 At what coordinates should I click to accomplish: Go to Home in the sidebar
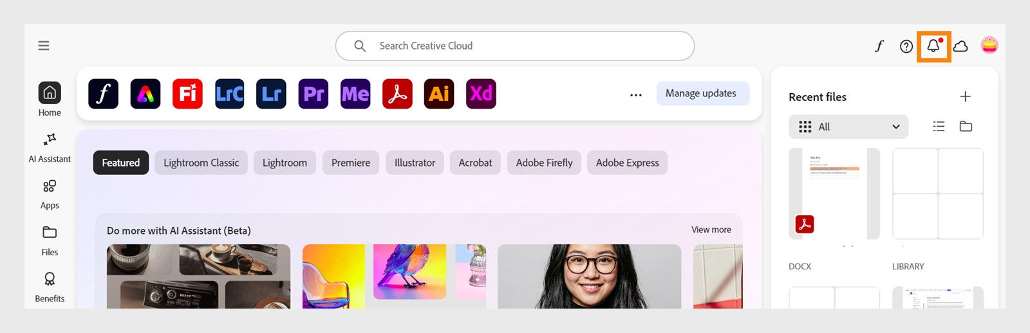click(50, 99)
